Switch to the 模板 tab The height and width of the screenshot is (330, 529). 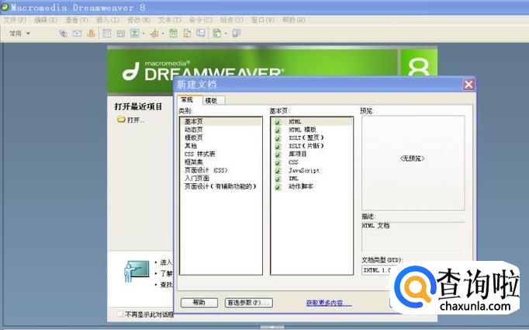213,100
